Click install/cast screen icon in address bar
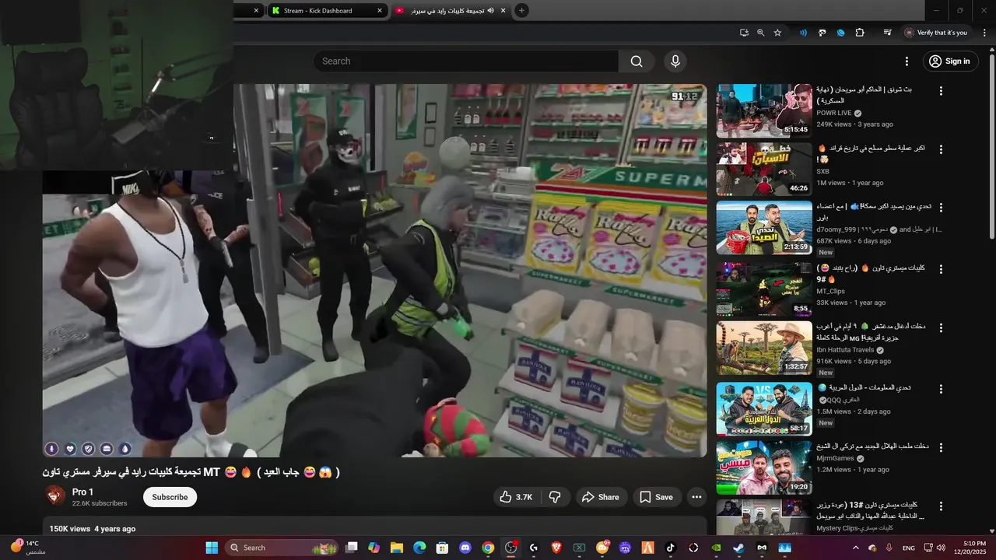The height and width of the screenshot is (560, 996). click(744, 33)
